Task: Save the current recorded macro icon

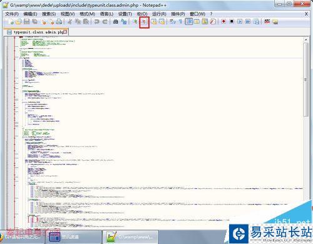Action: click(x=256, y=21)
